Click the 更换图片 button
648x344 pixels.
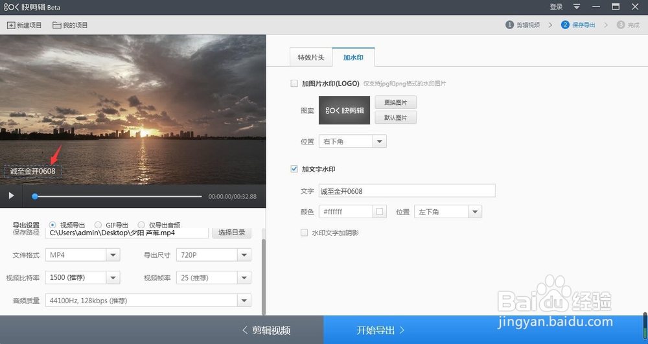point(395,102)
